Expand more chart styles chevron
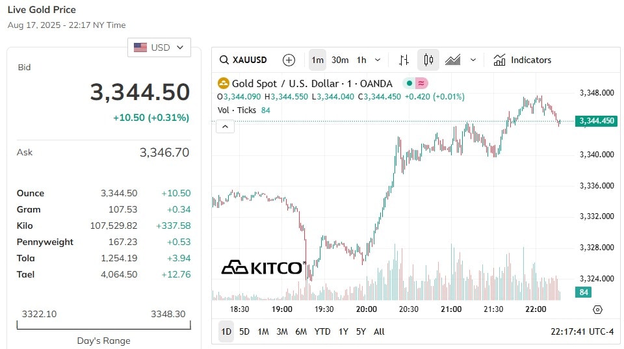 point(473,60)
